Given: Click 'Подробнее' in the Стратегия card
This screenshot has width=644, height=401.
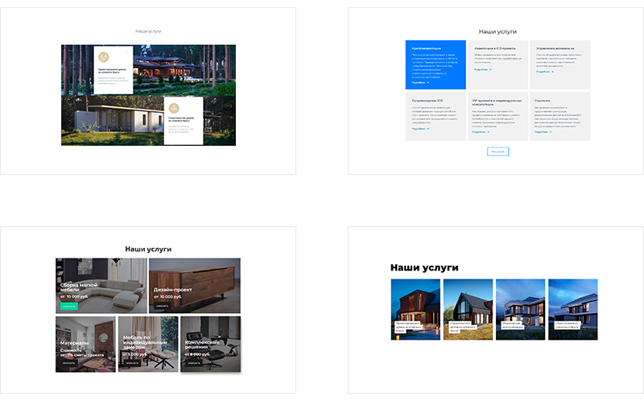Looking at the screenshot, I should point(543,132).
